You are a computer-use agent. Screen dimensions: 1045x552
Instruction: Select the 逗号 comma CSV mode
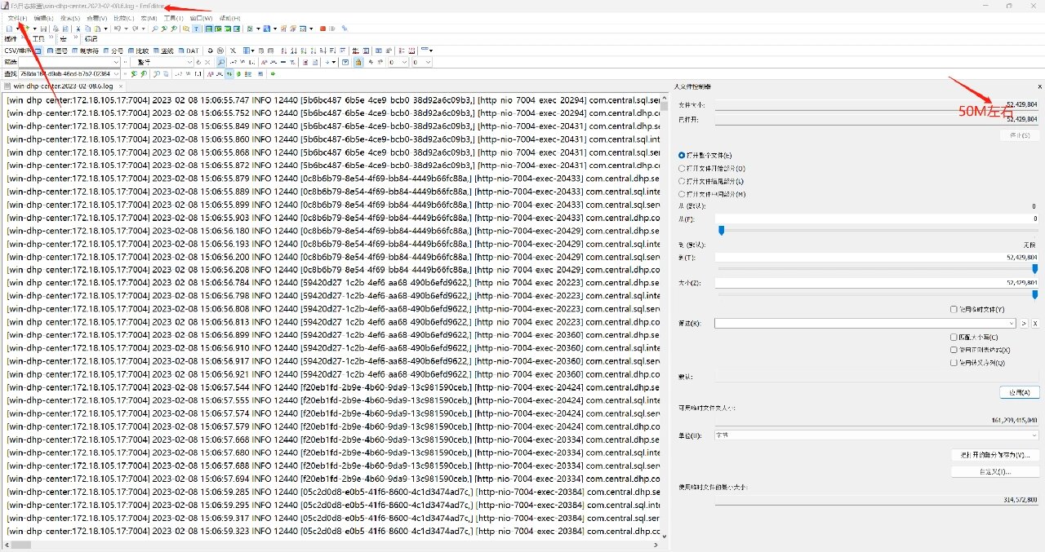coord(58,51)
